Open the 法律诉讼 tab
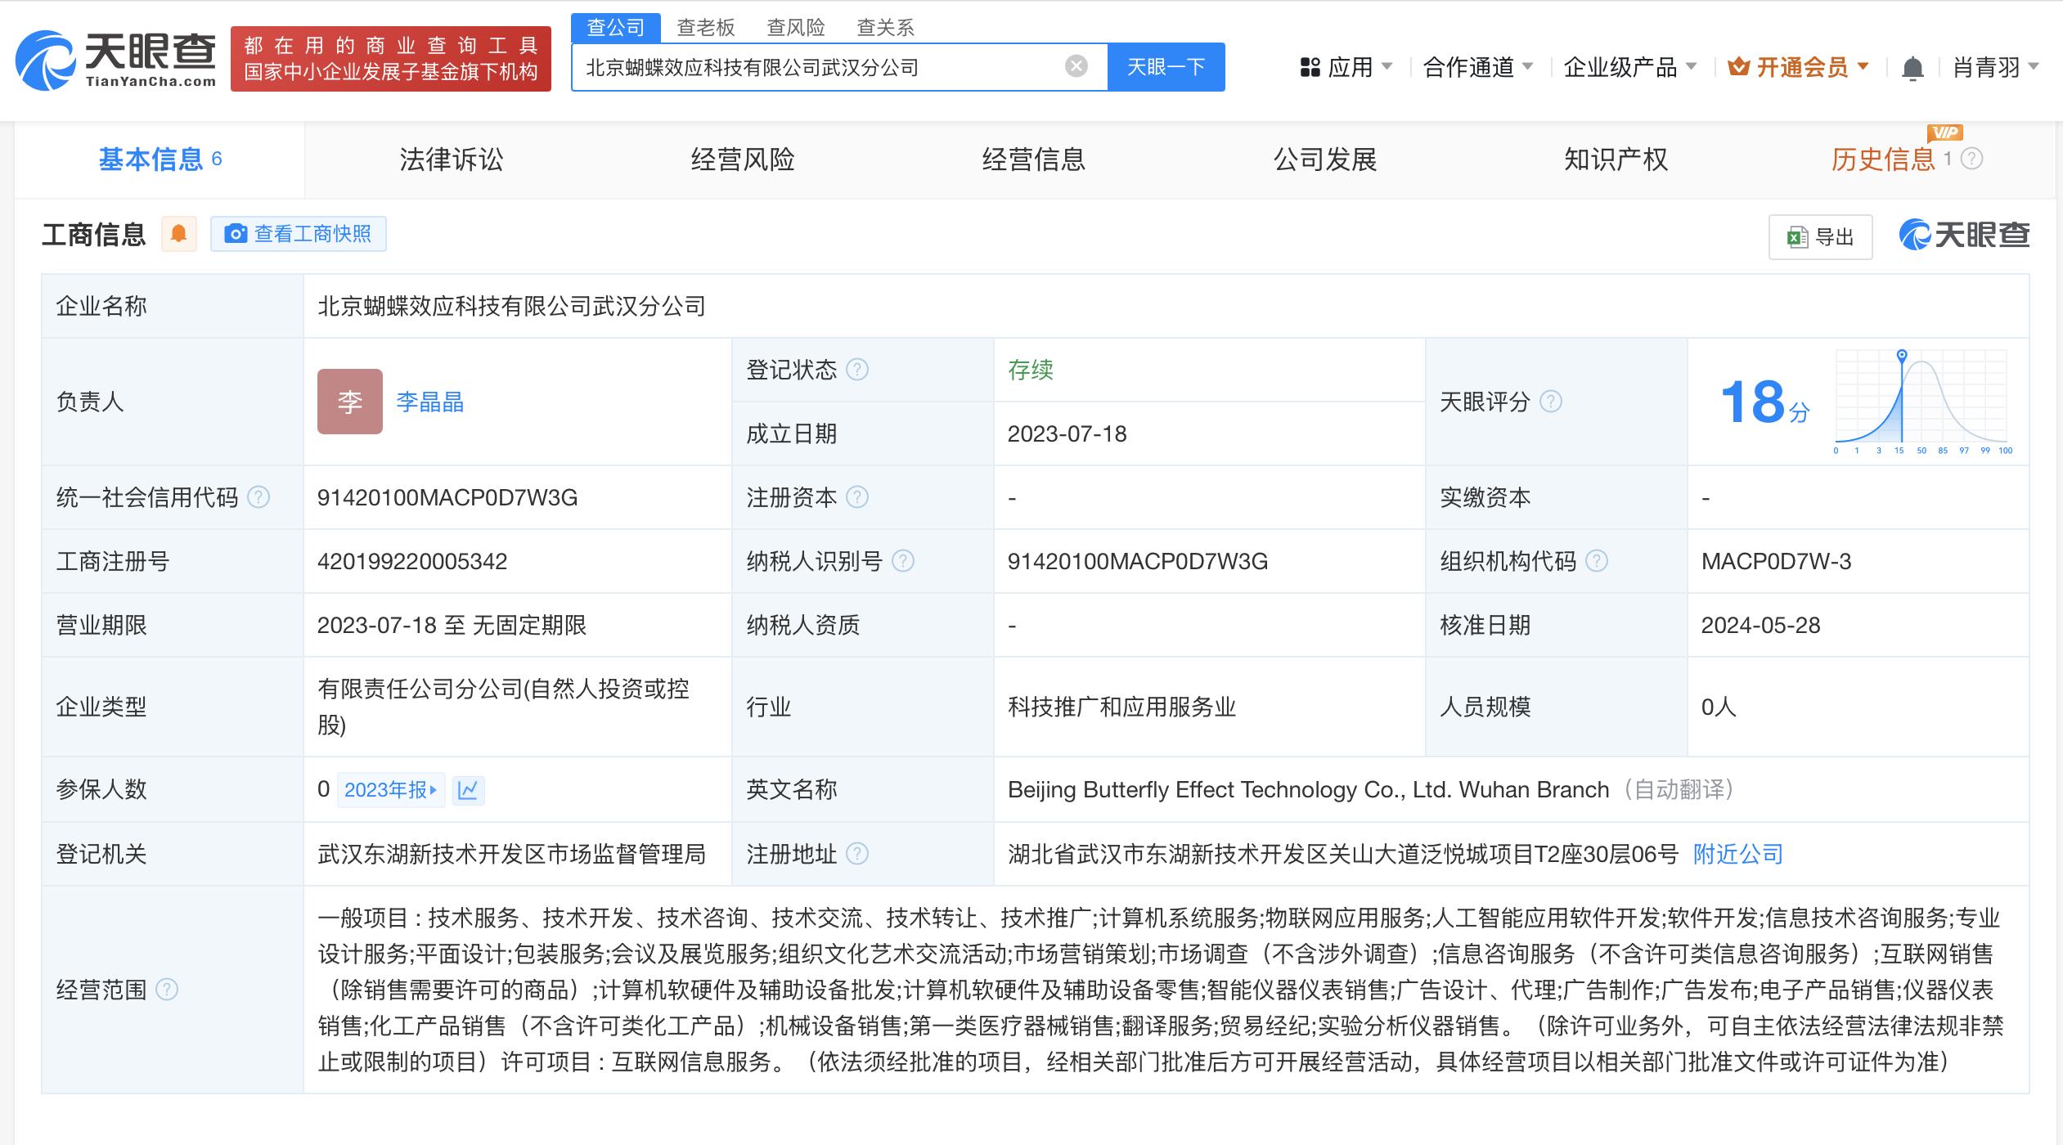Image resolution: width=2063 pixels, height=1145 pixels. (451, 159)
